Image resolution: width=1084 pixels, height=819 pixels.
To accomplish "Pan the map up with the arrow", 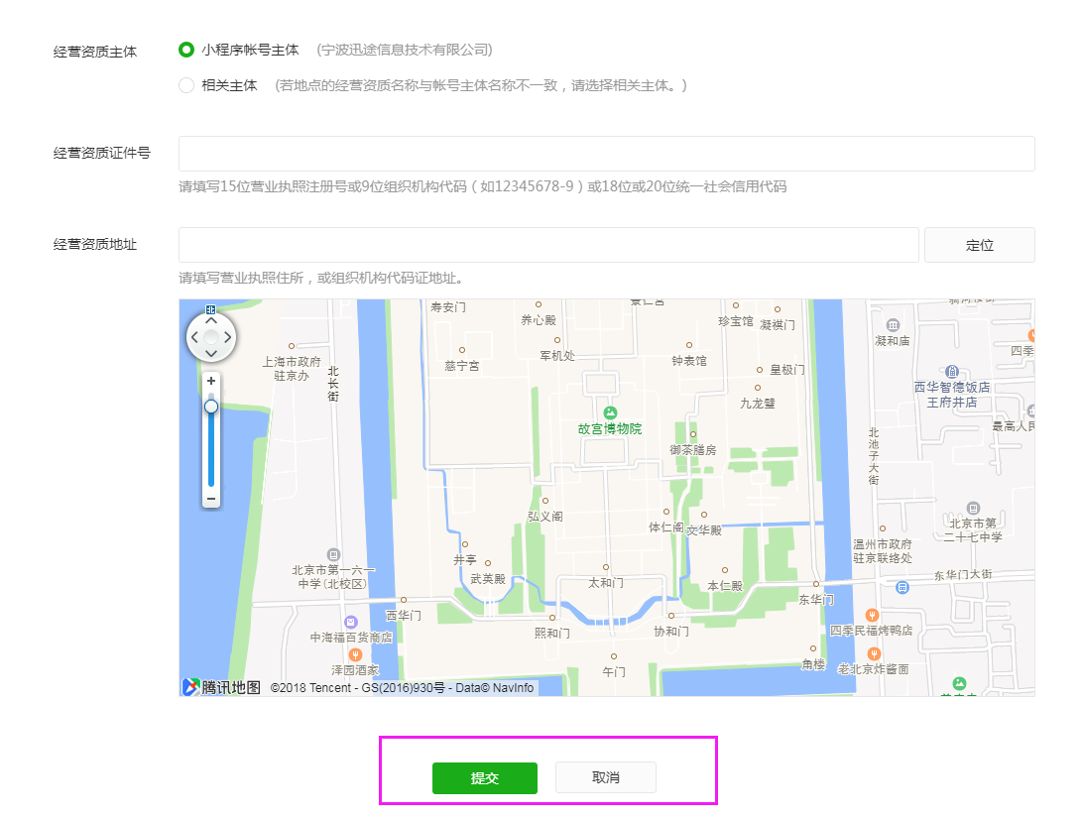I will tap(211, 321).
